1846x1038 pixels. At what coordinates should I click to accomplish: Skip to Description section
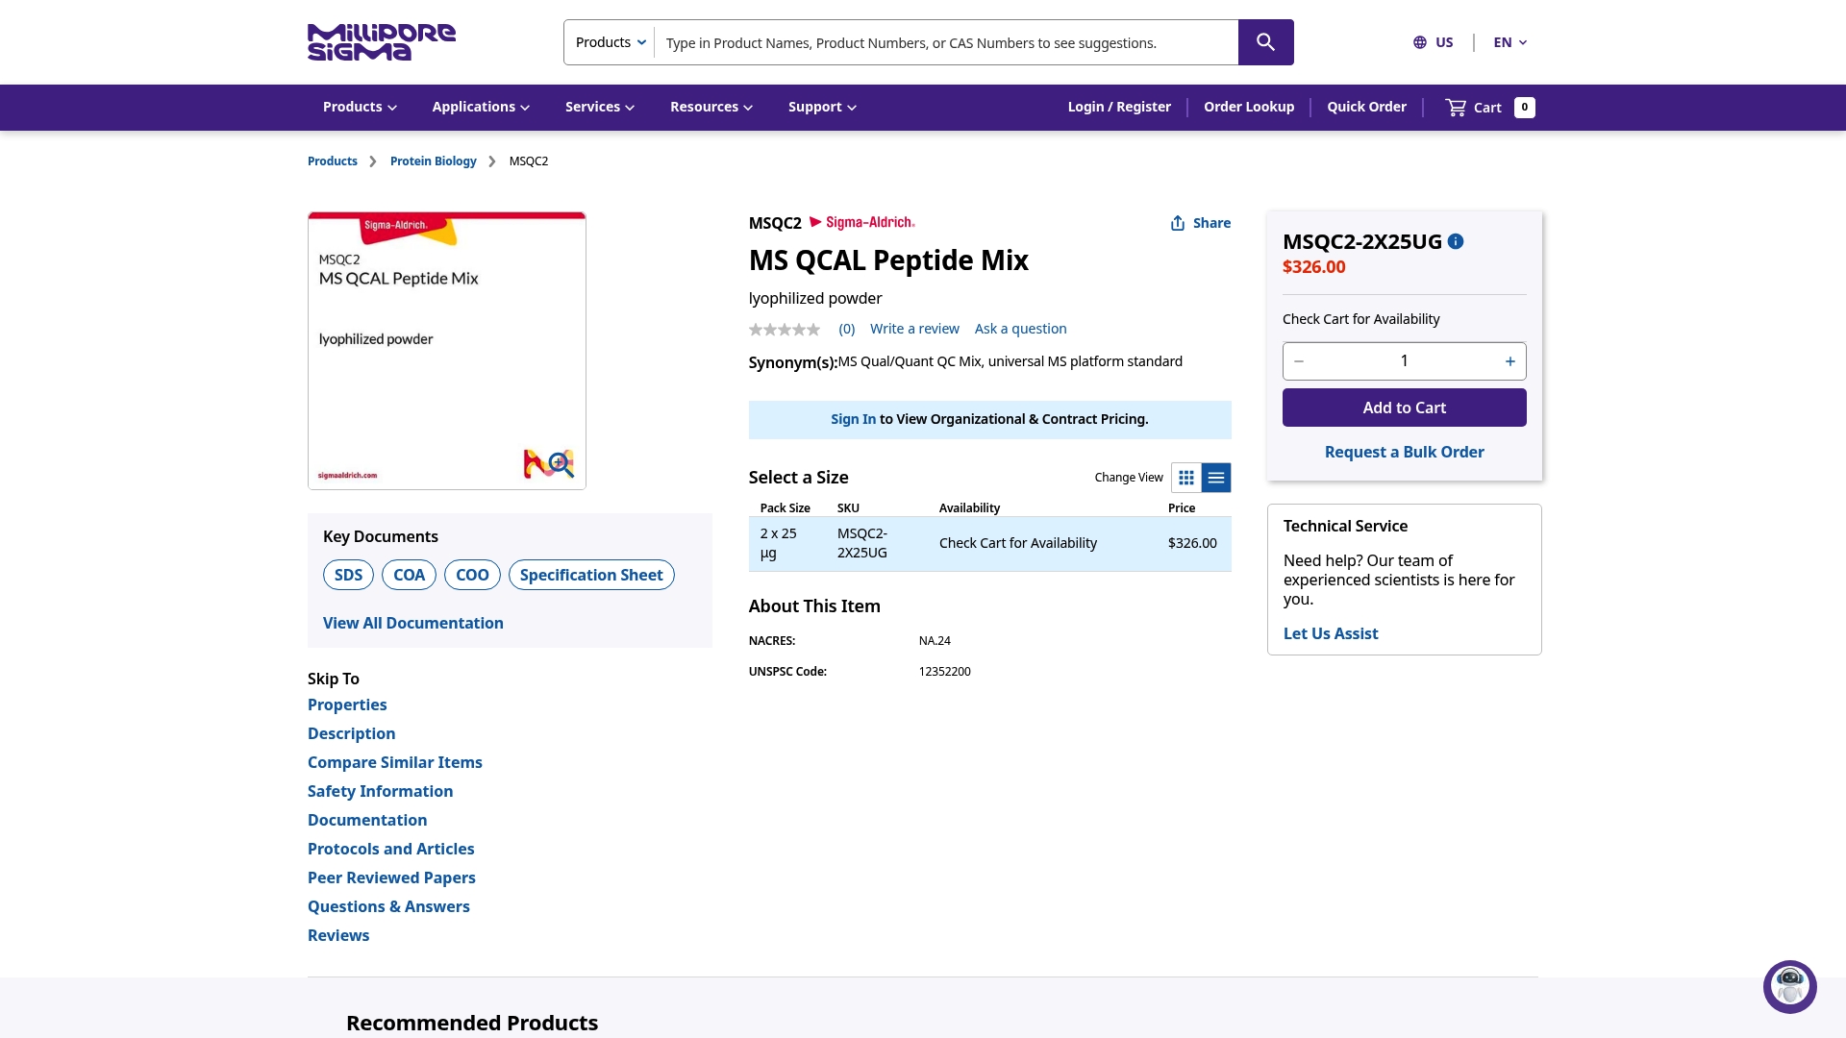(351, 733)
